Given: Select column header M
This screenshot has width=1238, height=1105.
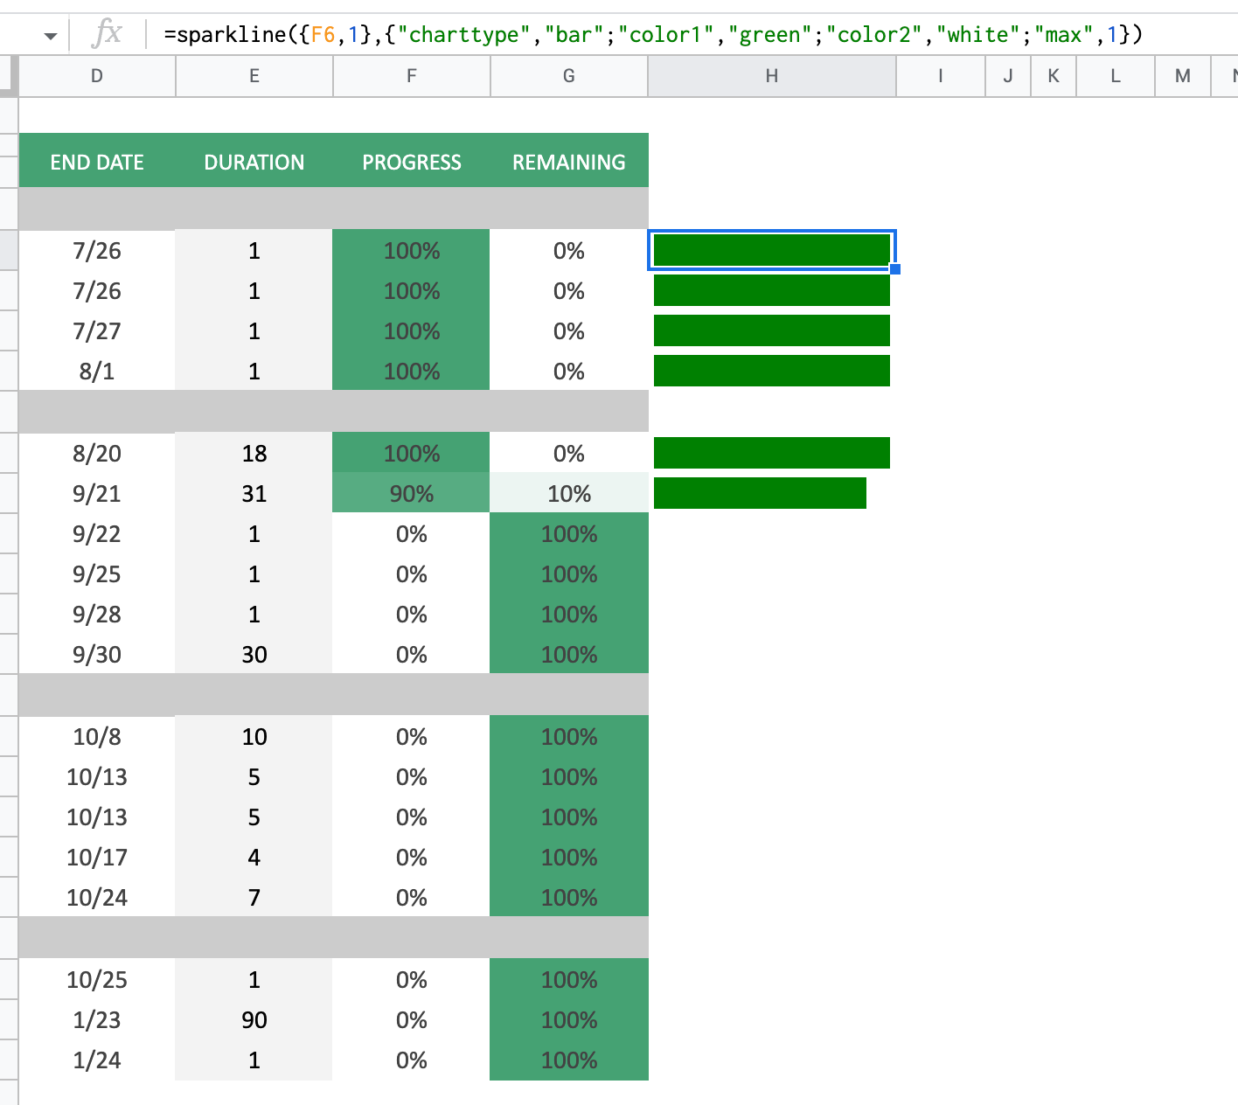Looking at the screenshot, I should (1182, 76).
